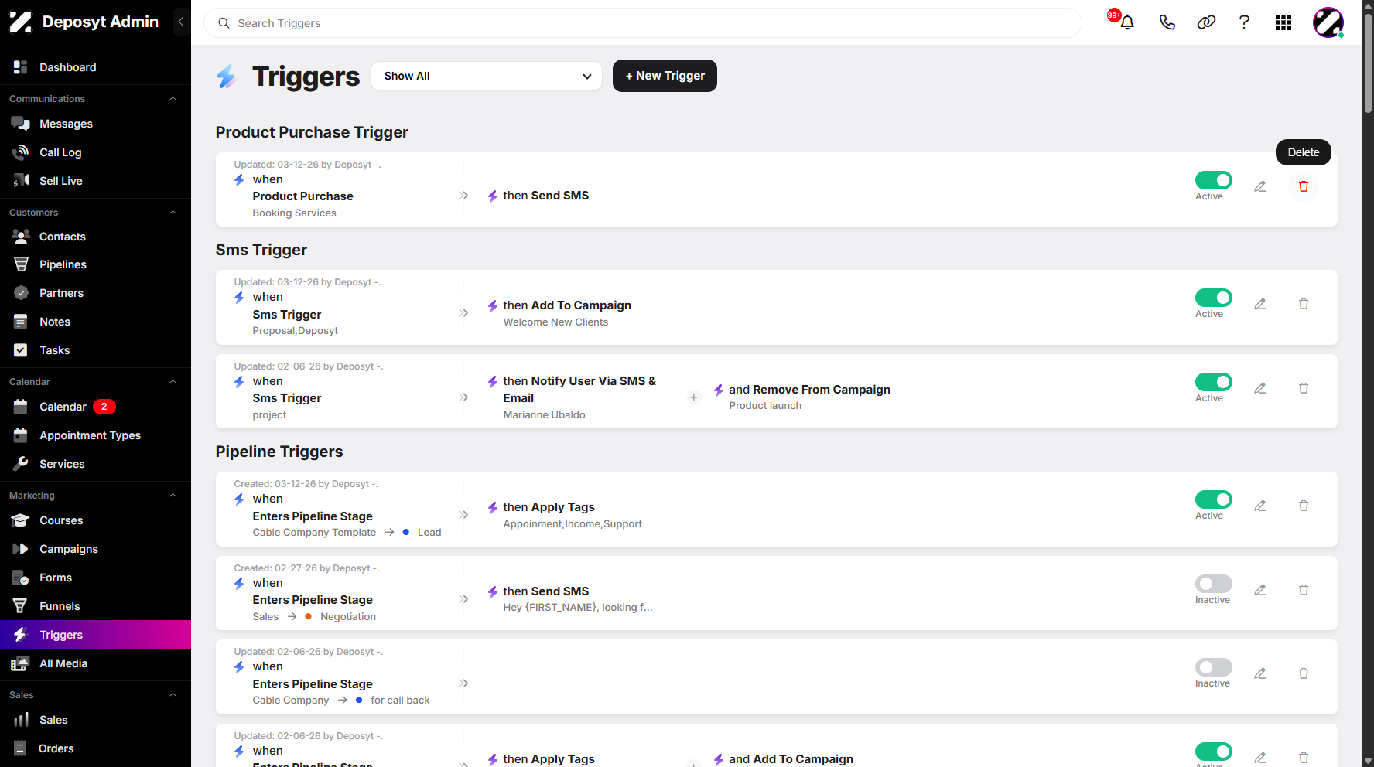This screenshot has width=1374, height=767.
Task: Edit the Add To Campaign trigger
Action: pyautogui.click(x=1260, y=304)
